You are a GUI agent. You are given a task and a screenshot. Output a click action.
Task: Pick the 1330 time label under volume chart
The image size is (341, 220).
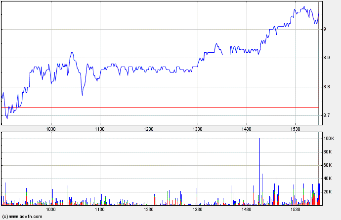[198, 210]
